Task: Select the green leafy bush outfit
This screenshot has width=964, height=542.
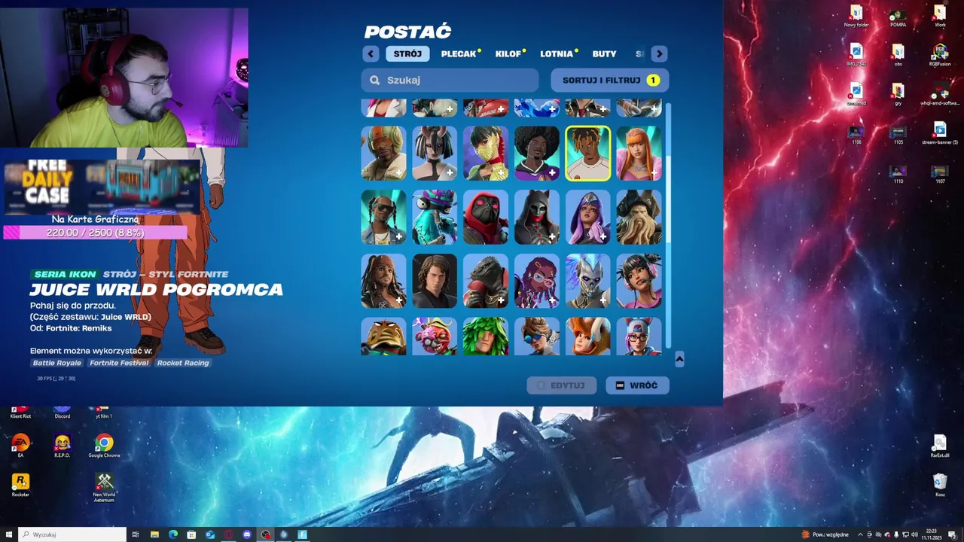Action: click(x=486, y=336)
